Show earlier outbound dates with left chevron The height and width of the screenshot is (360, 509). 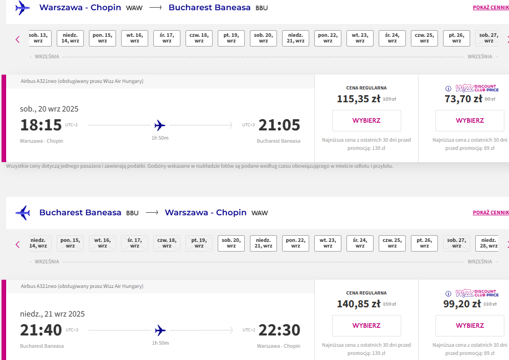coord(17,40)
